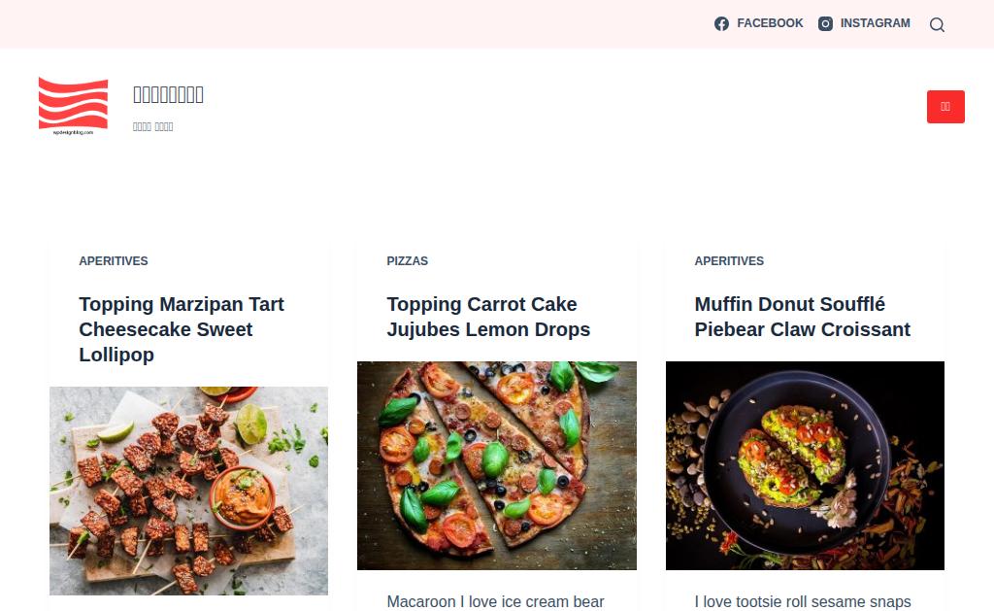Select APERITIVES category above Muffin Donut post
The image size is (994, 611).
coord(729,260)
